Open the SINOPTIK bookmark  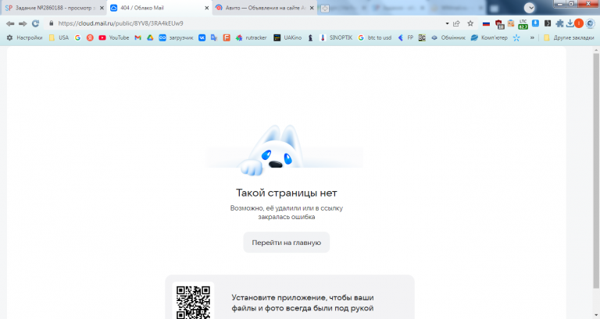pyautogui.click(x=336, y=37)
